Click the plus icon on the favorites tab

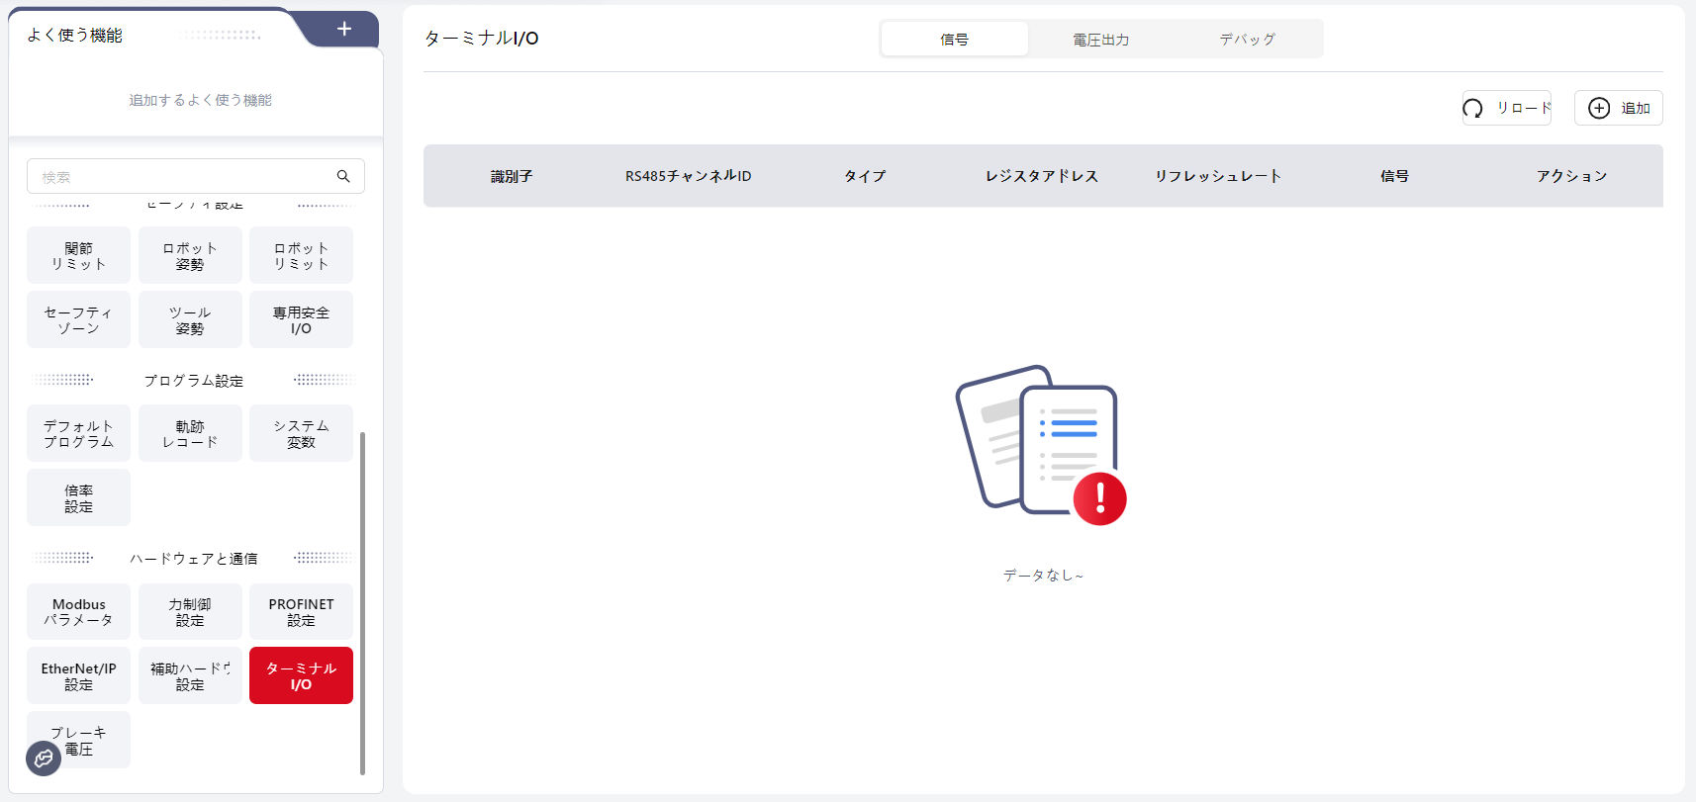[x=343, y=29]
